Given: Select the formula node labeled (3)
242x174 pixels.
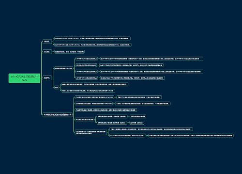Looking at the screenshot, I should [106, 110].
